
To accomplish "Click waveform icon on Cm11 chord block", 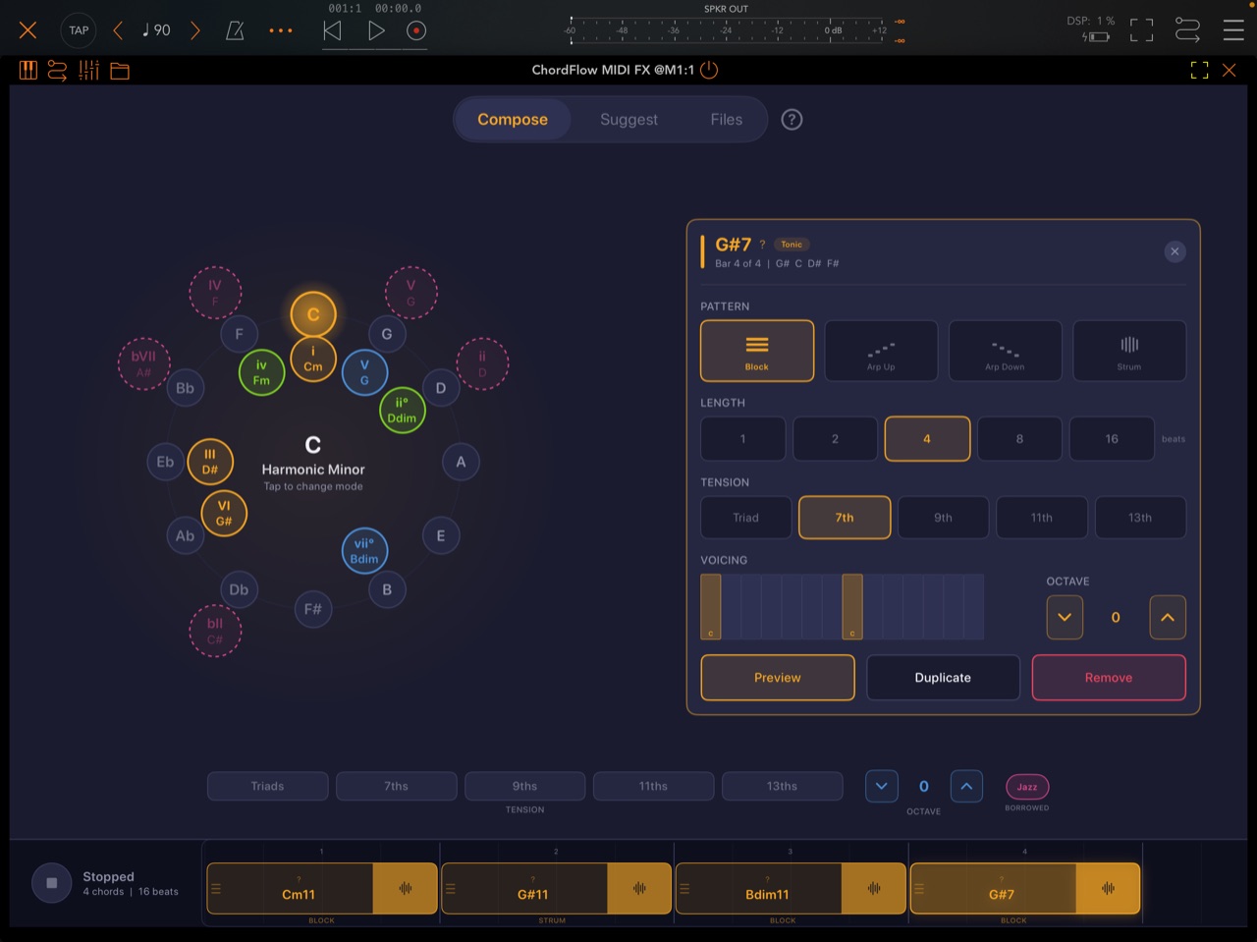I will pyautogui.click(x=405, y=889).
